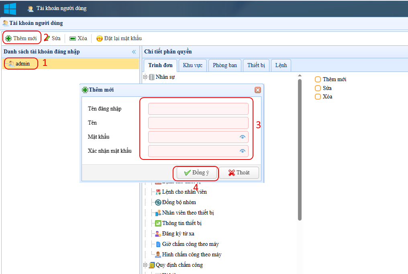The image size is (408, 274).
Task: Collapse the Quy định chấm công node
Action: pos(145,265)
